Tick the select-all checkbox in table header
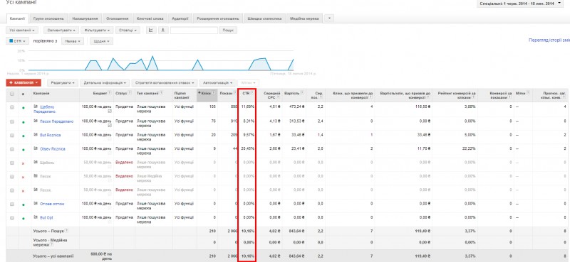The height and width of the screenshot is (262, 570). pos(12,94)
